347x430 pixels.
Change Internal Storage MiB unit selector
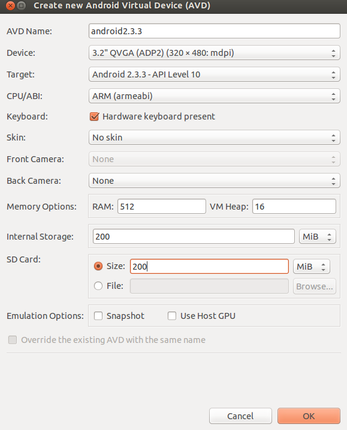pos(318,237)
